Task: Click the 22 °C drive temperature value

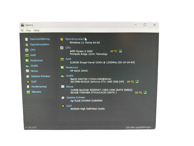Action: [139, 92]
